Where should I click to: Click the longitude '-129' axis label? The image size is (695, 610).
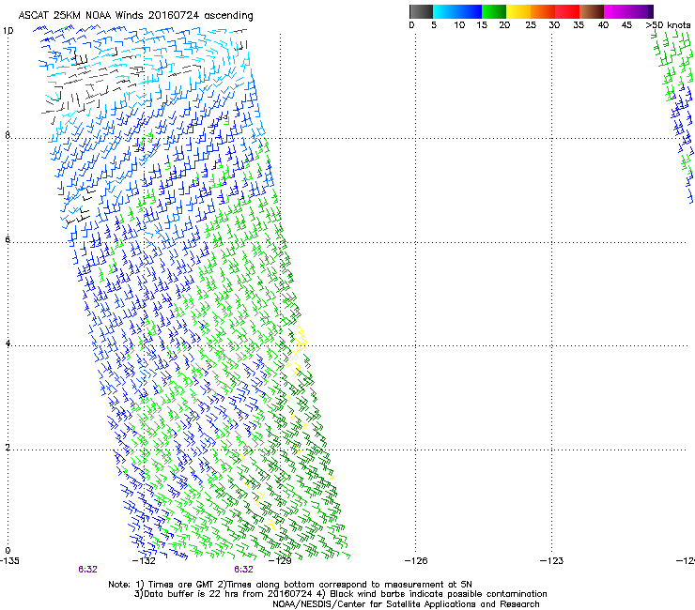(x=281, y=561)
